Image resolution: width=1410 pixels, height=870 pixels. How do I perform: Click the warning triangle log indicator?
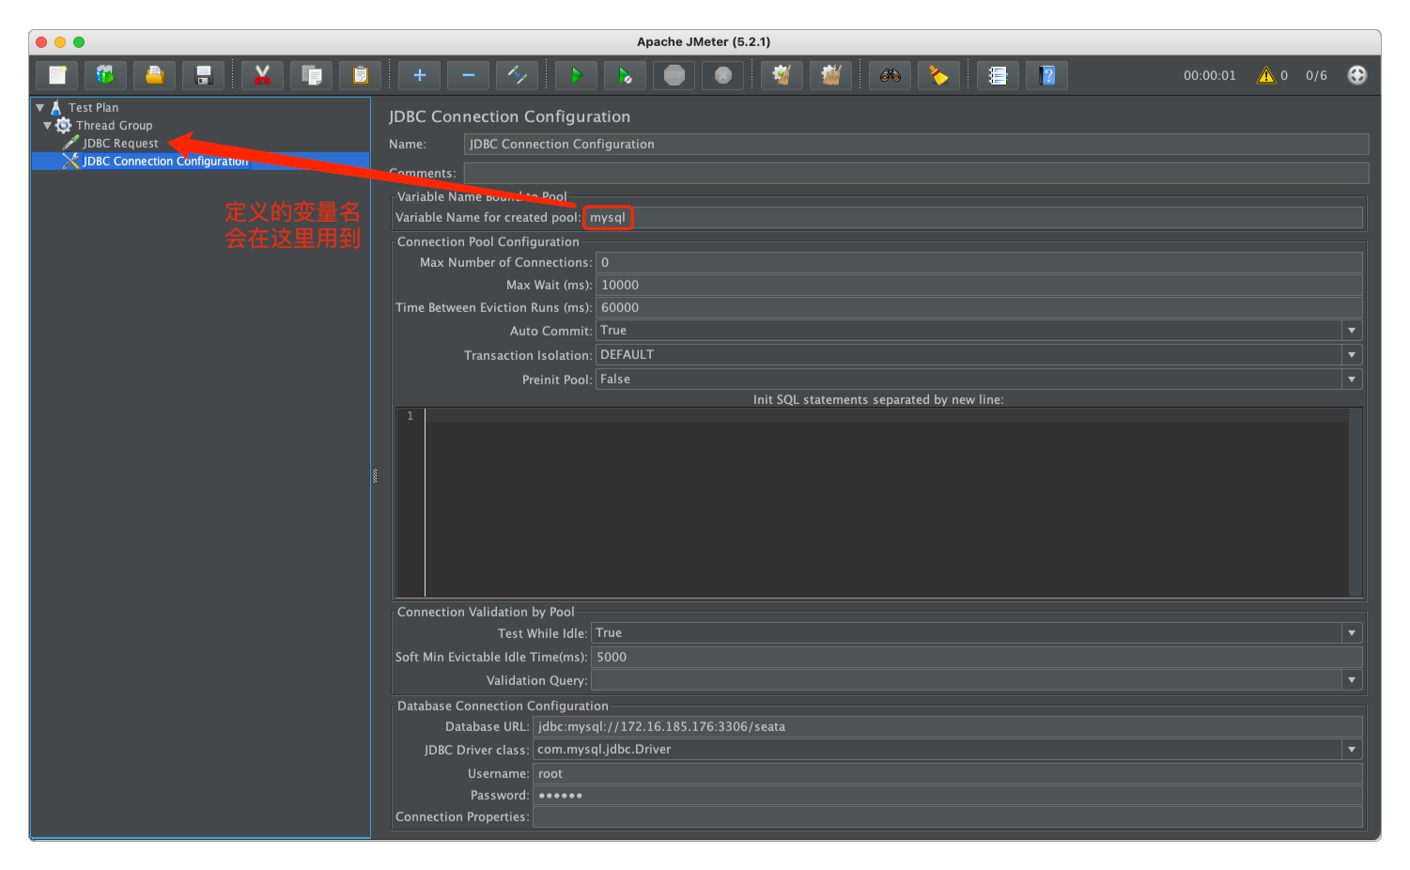(1266, 75)
